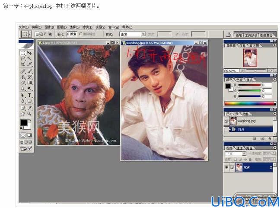Viewport: 280px width, 208px height.
Task: Select the Brush tool
Action: click(29, 71)
